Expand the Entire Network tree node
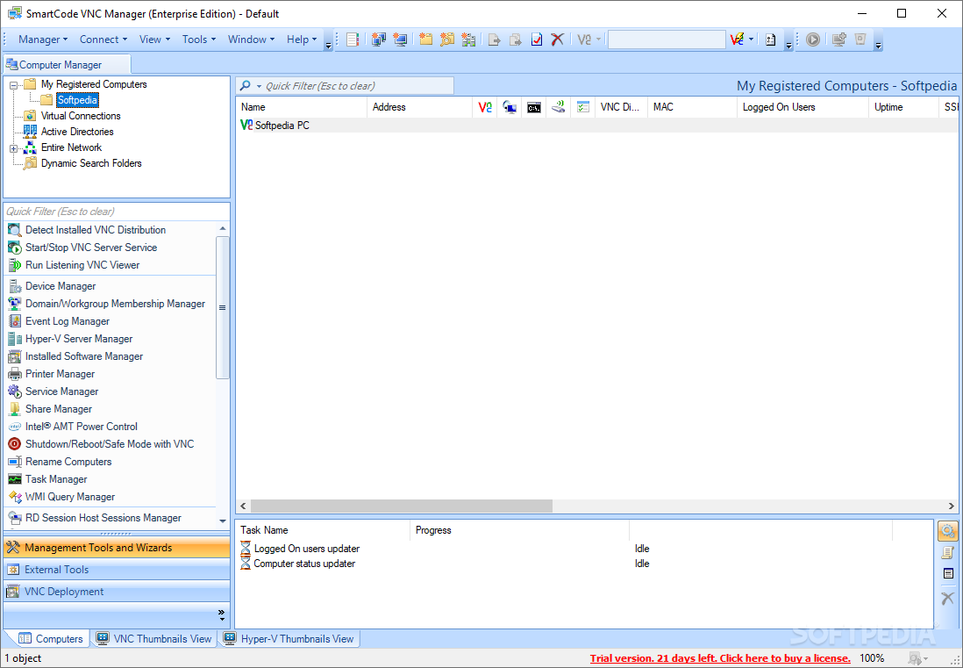Screen dimensions: 963x668 (13, 148)
